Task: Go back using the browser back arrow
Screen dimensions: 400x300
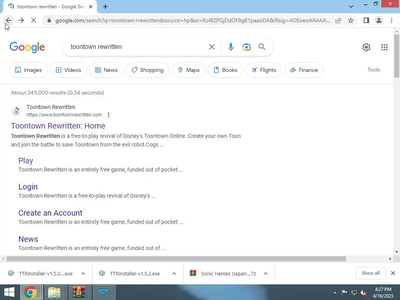Action: point(9,20)
